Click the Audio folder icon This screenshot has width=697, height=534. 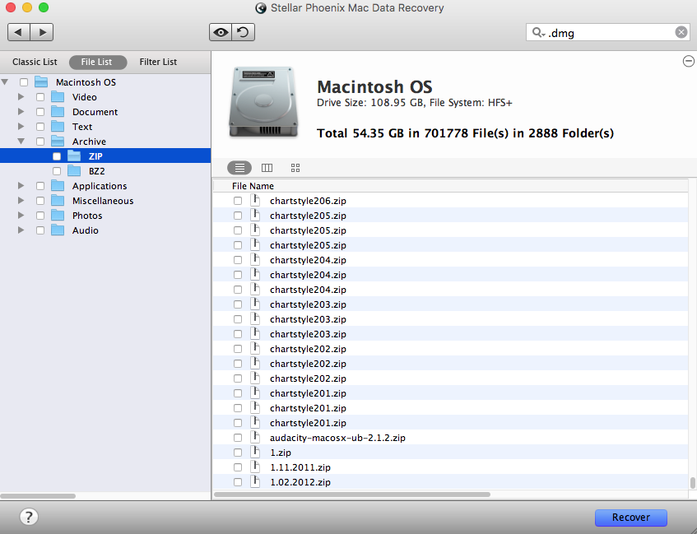[58, 230]
